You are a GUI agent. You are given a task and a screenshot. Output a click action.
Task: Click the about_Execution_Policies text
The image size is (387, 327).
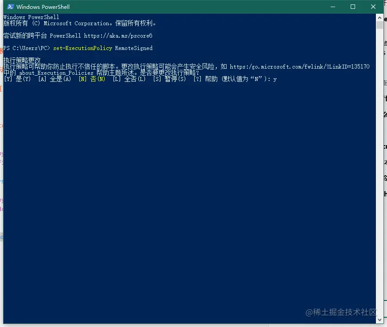tap(56, 73)
